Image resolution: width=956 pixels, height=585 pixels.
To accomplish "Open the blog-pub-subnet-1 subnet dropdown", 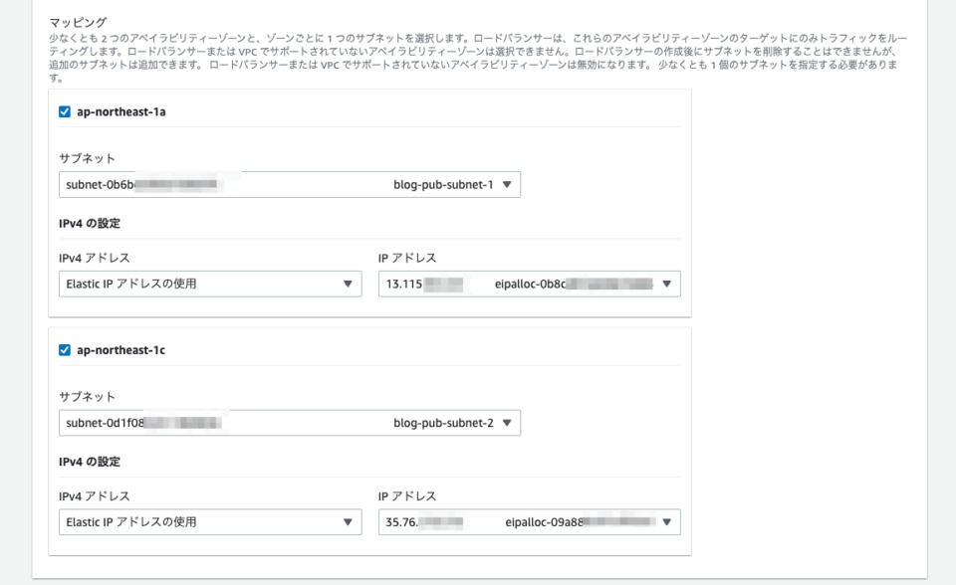I will click(290, 185).
